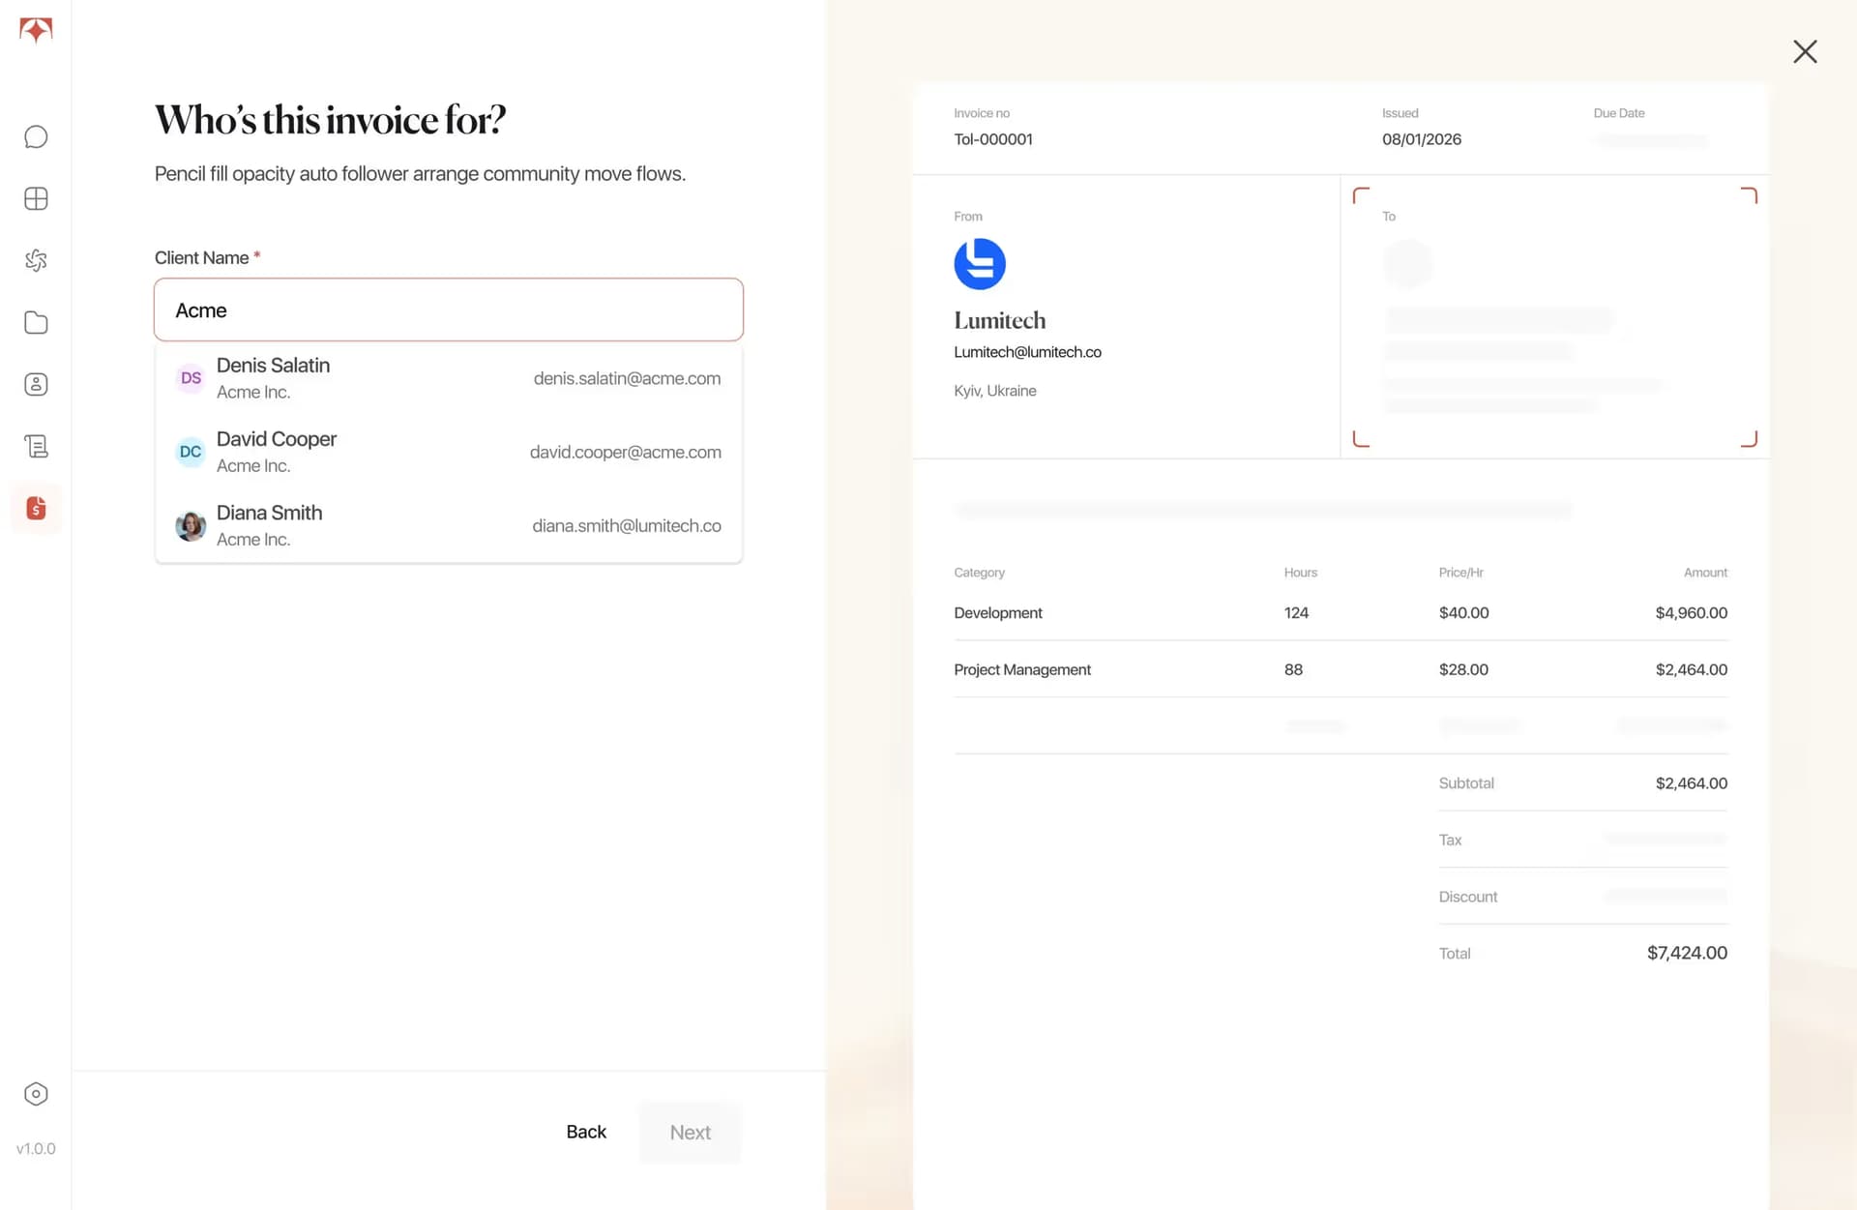The height and width of the screenshot is (1210, 1857).
Task: Open the dashboard grid sidebar icon
Action: click(36, 198)
